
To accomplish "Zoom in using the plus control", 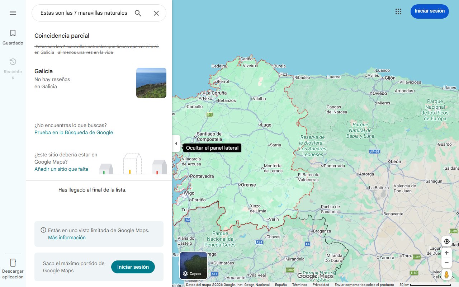I will point(446,253).
